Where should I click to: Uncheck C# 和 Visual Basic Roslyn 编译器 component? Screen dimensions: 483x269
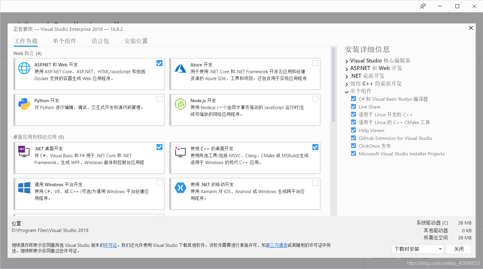coord(353,99)
